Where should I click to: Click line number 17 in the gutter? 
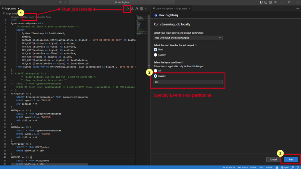[x=5, y=74]
